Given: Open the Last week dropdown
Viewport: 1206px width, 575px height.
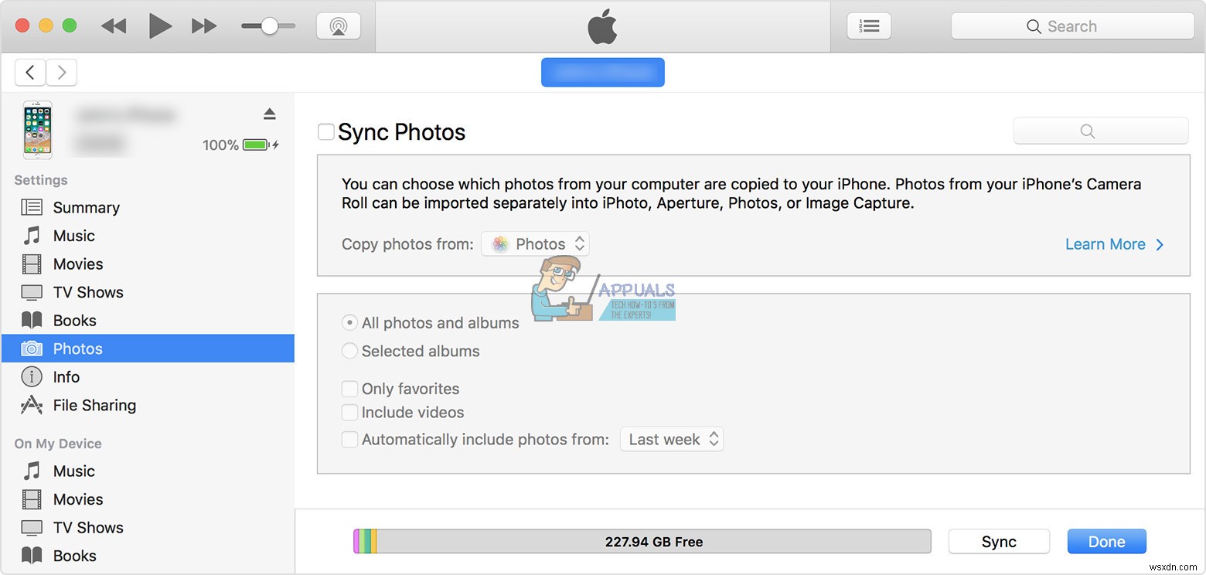Looking at the screenshot, I should coord(671,439).
